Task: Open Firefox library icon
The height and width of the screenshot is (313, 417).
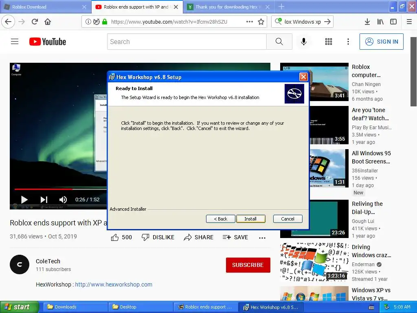Action: coord(380,22)
